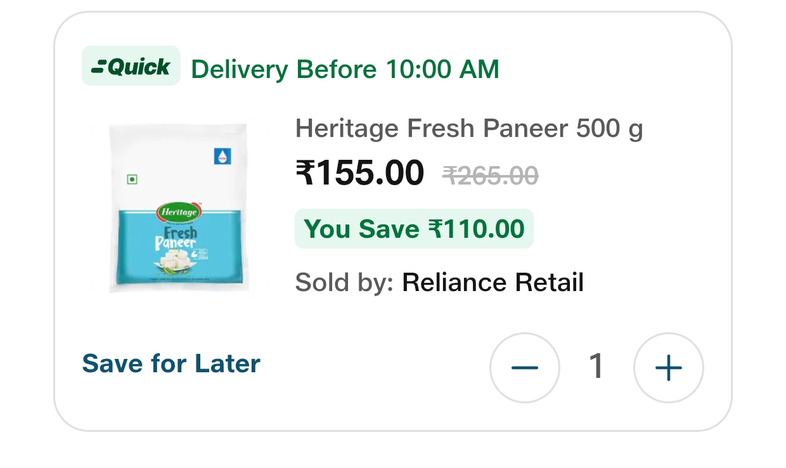This screenshot has height=468, width=786.
Task: Tap the You Save ₹110.00 badge
Action: pyautogui.click(x=414, y=229)
